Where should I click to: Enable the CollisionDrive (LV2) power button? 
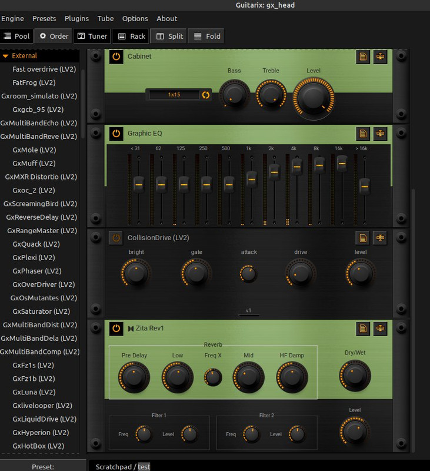pos(116,238)
